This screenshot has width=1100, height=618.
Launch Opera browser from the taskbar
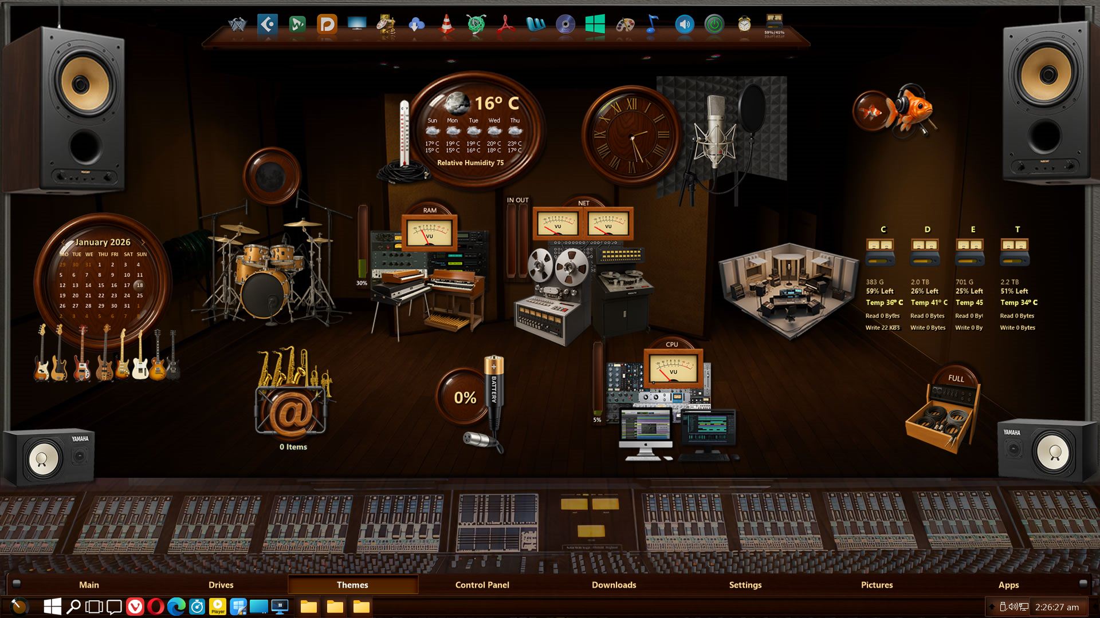point(155,607)
